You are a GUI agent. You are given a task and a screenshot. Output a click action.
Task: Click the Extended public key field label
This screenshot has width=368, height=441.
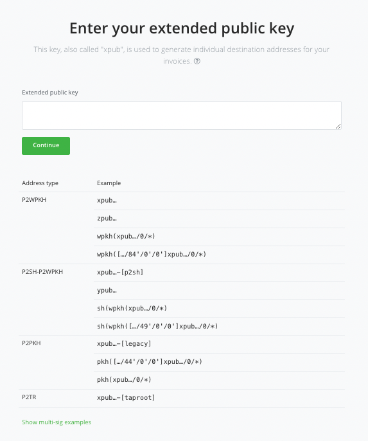[50, 93]
